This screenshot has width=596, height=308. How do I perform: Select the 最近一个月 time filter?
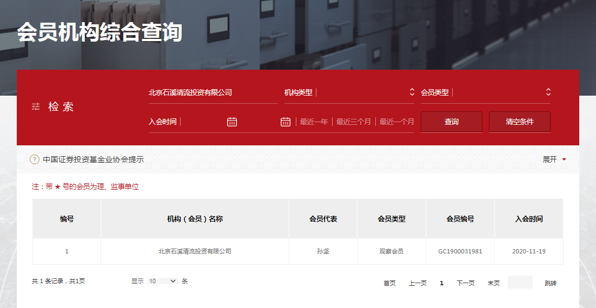pyautogui.click(x=397, y=122)
